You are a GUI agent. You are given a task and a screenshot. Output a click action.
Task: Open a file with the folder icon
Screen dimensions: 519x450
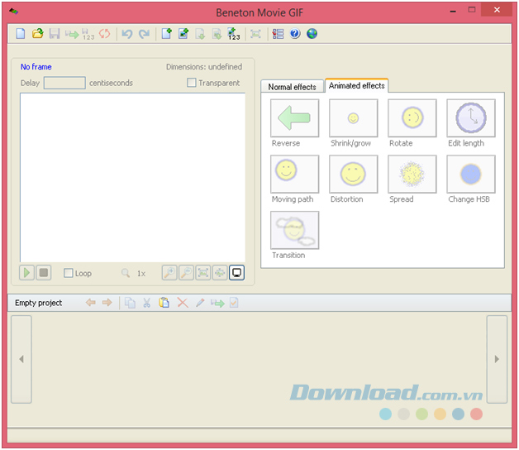click(x=38, y=34)
